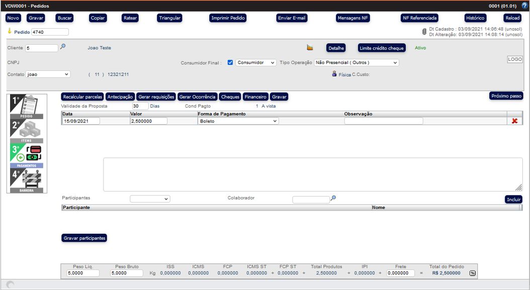This screenshot has height=290, width=530.
Task: Click the red X to delete installment
Action: pos(514,121)
